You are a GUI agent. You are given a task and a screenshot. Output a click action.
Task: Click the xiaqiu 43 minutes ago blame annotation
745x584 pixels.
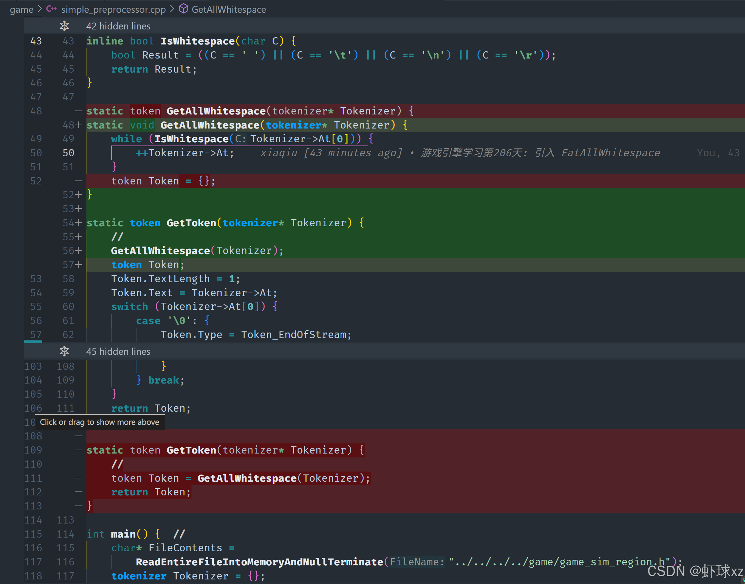tap(331, 153)
